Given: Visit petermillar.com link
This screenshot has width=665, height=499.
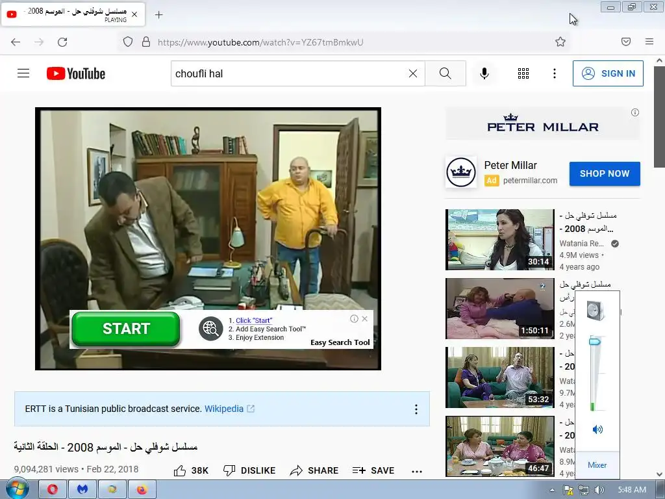Looking at the screenshot, I should pyautogui.click(x=530, y=181).
